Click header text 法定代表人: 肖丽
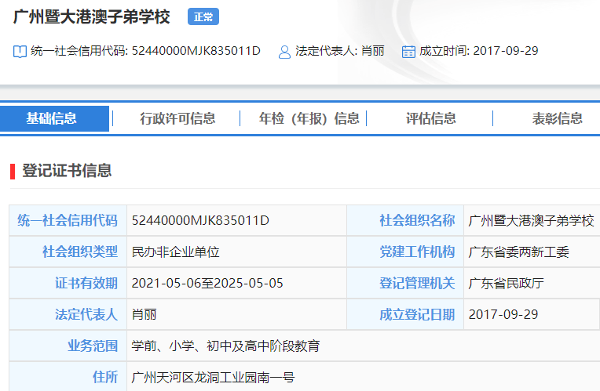 tap(340, 51)
